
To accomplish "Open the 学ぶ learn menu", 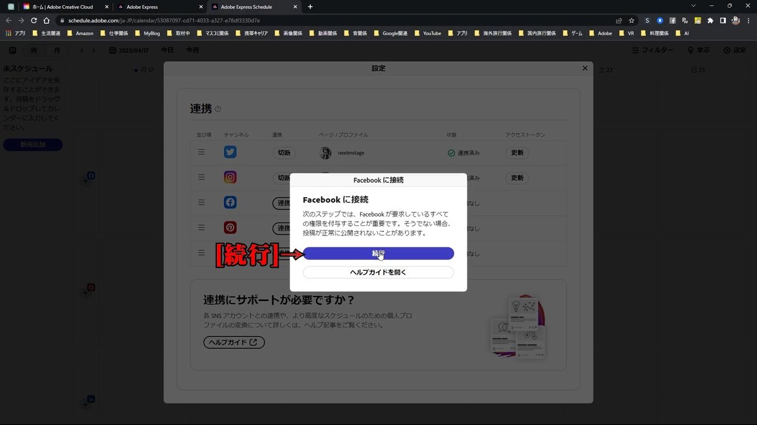I will coord(698,50).
